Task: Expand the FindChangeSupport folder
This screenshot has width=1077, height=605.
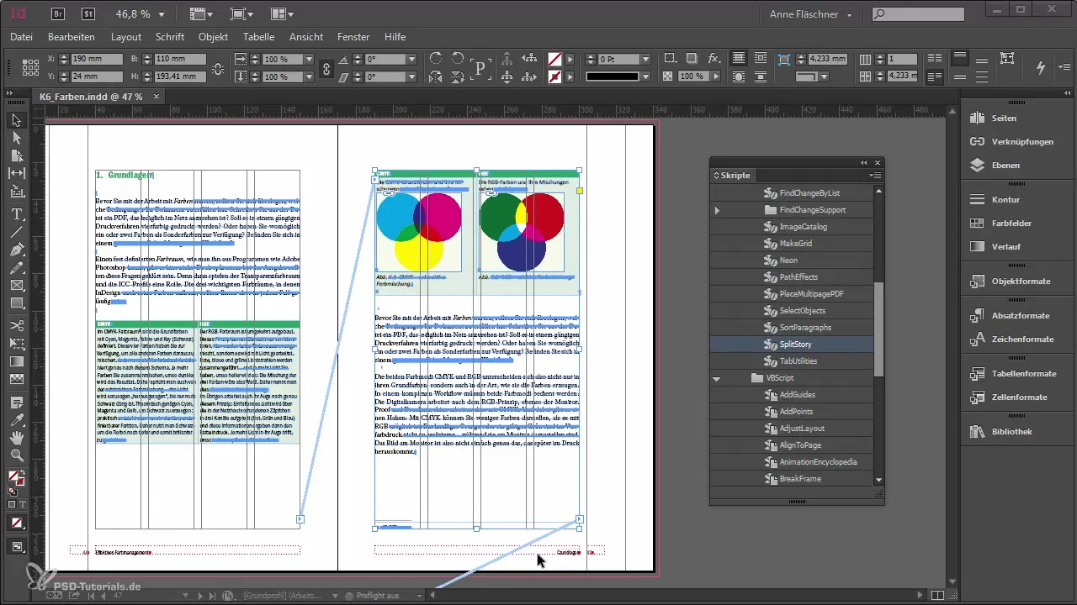Action: point(717,210)
